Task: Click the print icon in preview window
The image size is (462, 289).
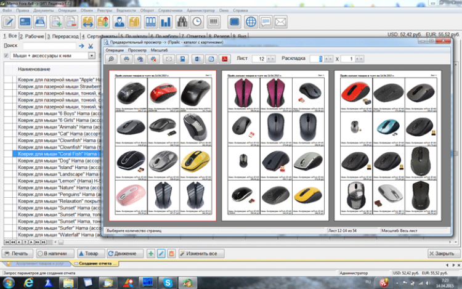Action: [127, 59]
